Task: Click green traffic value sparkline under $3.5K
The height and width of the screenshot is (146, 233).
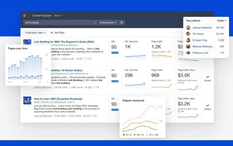Action: 188,88
